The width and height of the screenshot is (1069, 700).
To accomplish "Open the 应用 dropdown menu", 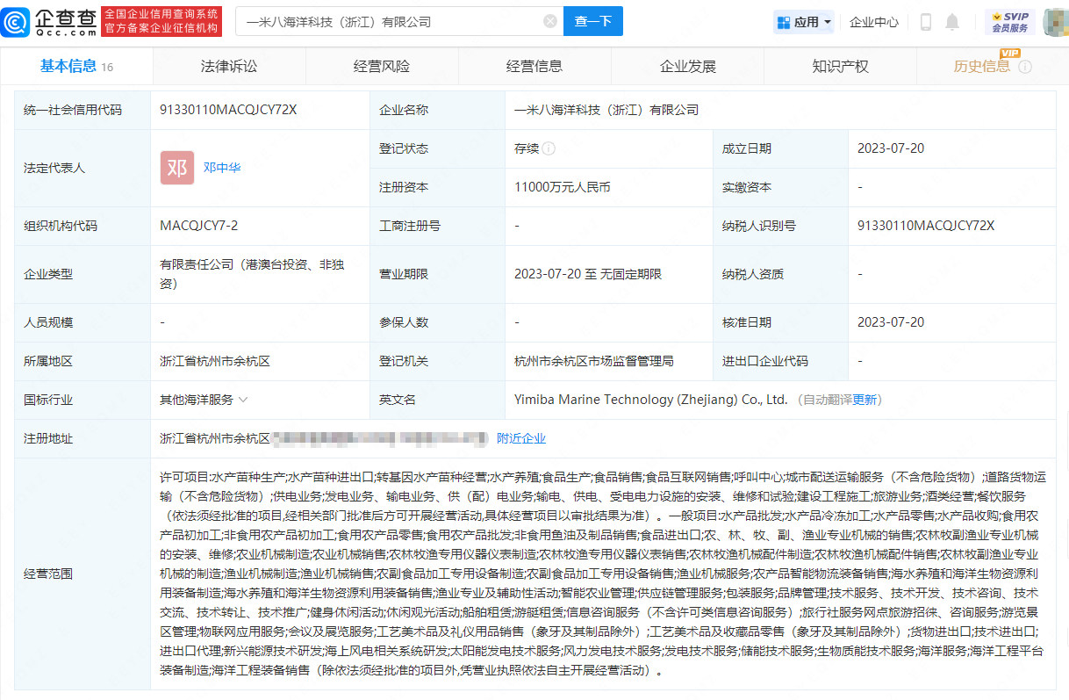I will coord(804,22).
